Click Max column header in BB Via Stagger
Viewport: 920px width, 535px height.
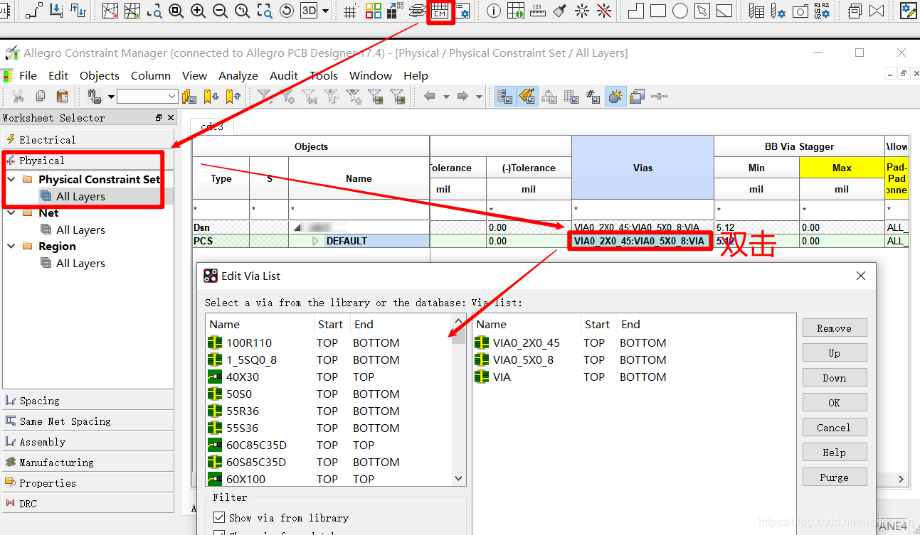pyautogui.click(x=842, y=168)
